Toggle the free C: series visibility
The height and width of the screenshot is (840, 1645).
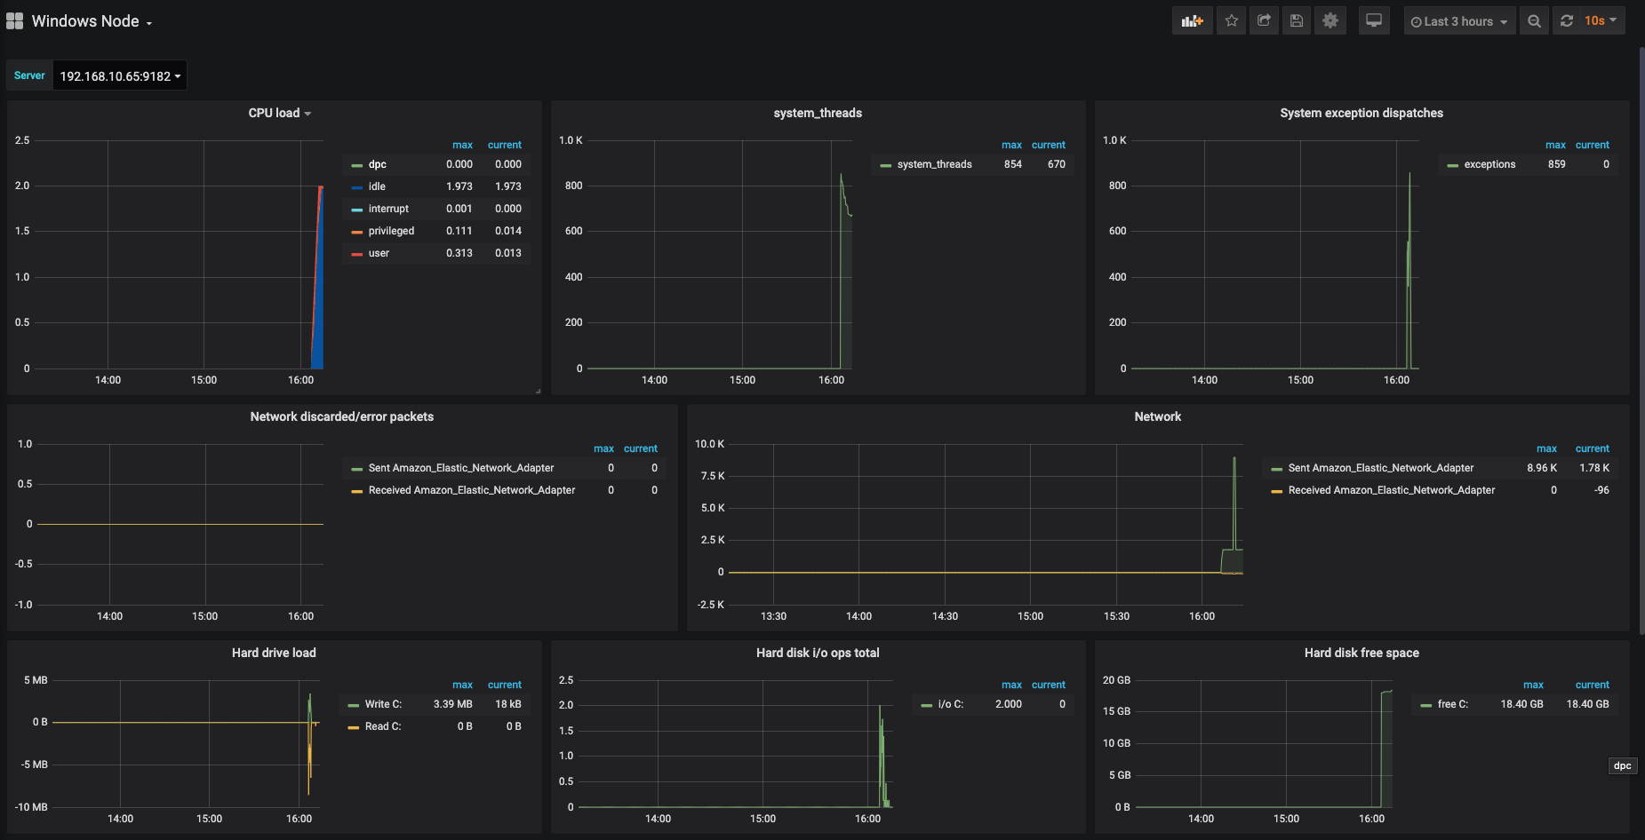click(x=1453, y=704)
